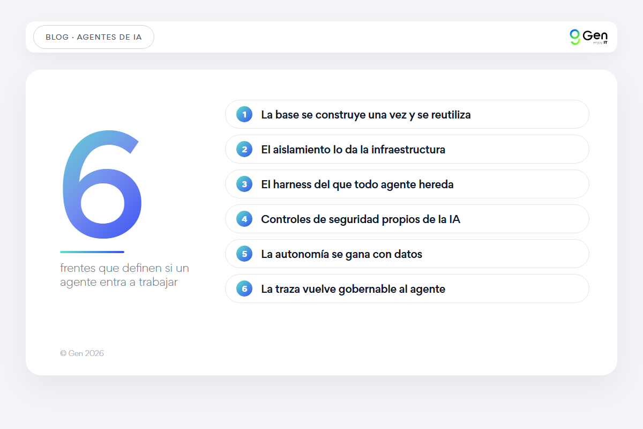Click the Gen logo
Viewport: 643px width, 429px height.
point(588,37)
